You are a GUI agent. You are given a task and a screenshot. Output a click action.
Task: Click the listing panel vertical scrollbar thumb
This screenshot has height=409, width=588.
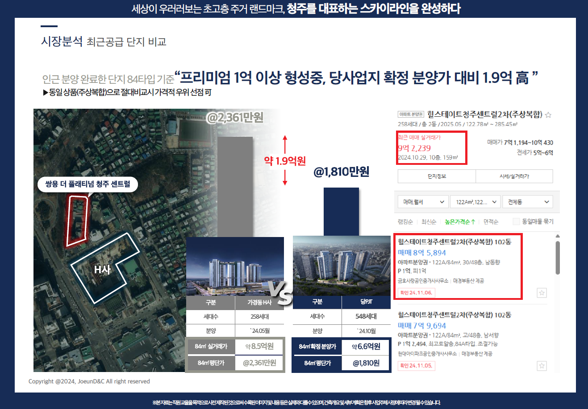(558, 258)
